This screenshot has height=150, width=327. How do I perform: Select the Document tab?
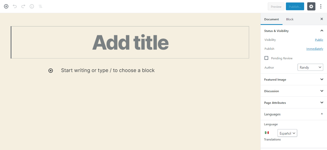click(271, 19)
